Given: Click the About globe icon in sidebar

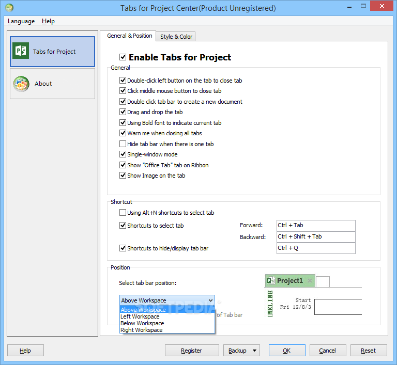Looking at the screenshot, I should pyautogui.click(x=21, y=84).
